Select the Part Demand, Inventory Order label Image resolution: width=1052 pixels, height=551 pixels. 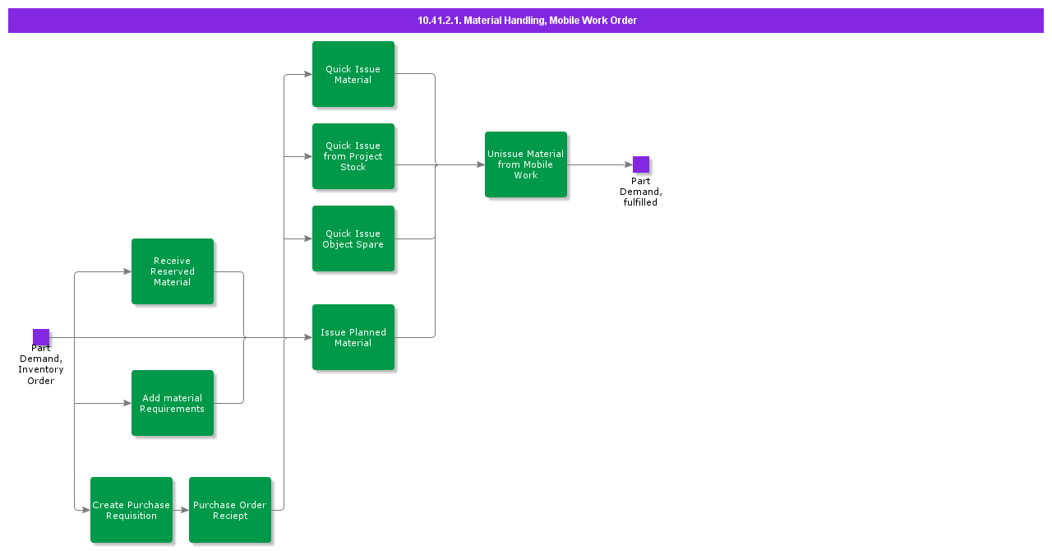(x=41, y=364)
